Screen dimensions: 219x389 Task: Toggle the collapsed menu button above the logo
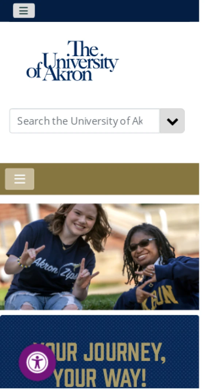tap(24, 11)
